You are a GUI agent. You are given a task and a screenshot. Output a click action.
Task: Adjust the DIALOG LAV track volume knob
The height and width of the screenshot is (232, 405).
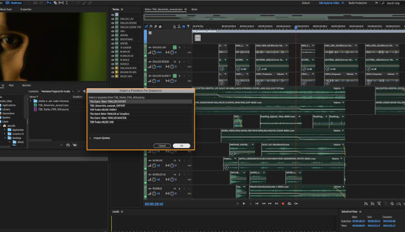[x=154, y=53]
